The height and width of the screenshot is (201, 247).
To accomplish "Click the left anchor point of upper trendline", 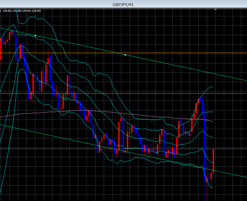I will pos(36,35).
